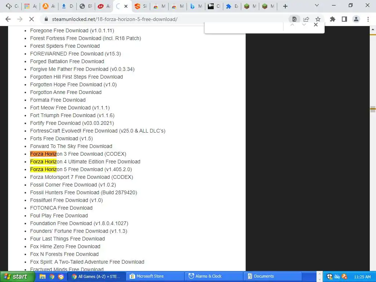Image resolution: width=376 pixels, height=282 pixels.
Task: Open Foregone Free Download link
Action: (72, 30)
